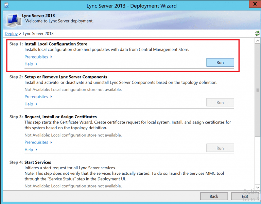
Task: Click the scroll up arrow
Action: tap(258, 40)
